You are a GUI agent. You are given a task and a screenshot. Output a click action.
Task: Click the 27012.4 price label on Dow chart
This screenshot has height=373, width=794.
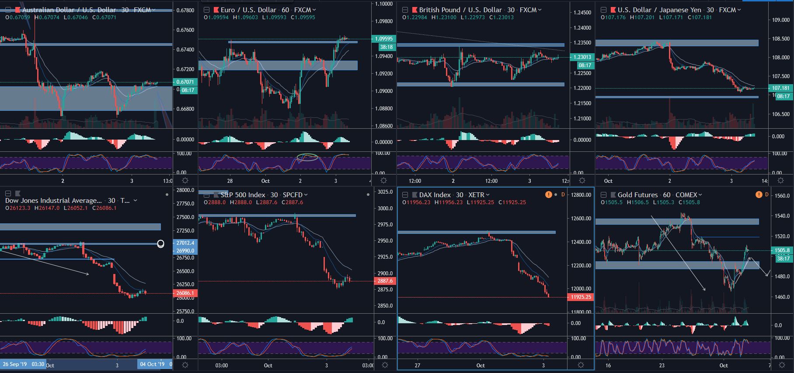coord(185,243)
